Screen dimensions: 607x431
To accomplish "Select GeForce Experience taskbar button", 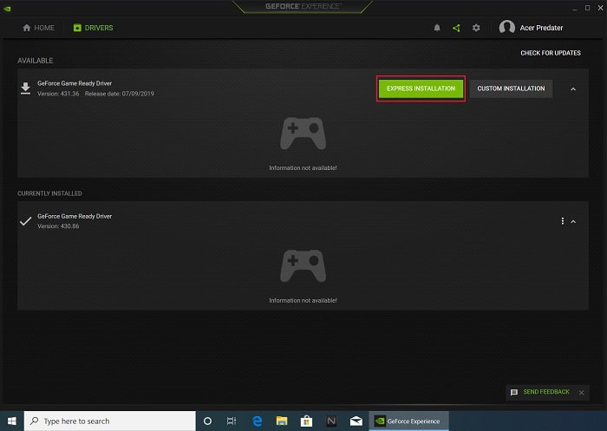I will [x=408, y=421].
